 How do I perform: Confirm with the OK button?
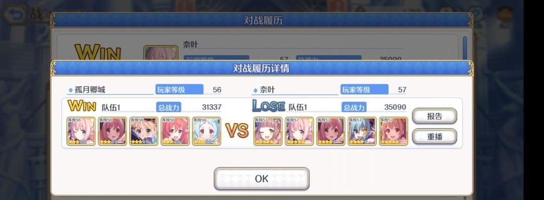[x=261, y=178]
